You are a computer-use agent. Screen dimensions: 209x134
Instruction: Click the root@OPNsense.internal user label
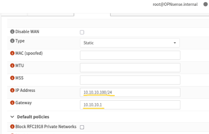175,4
